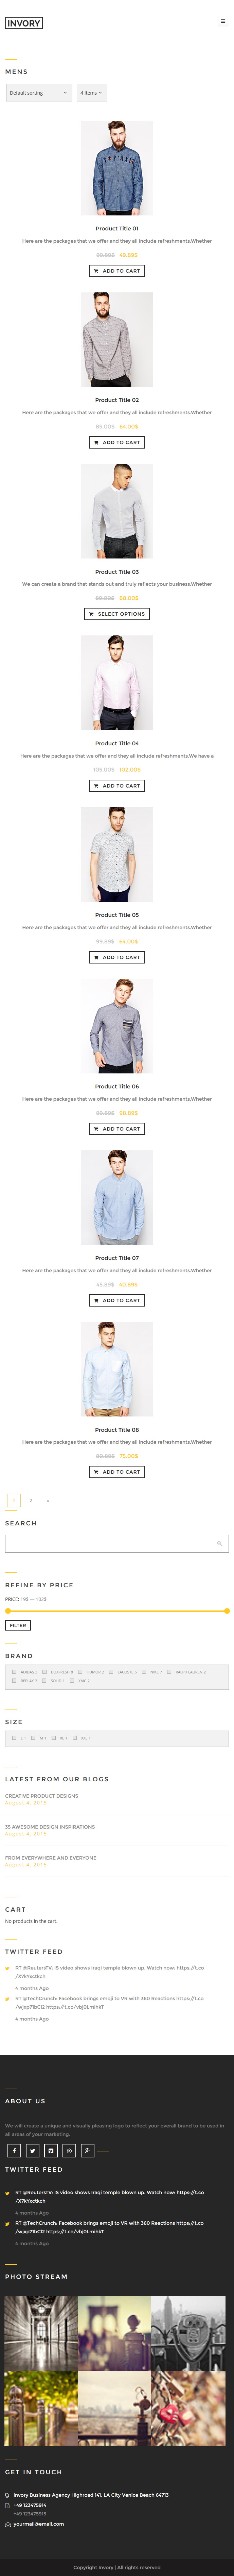Go to page 2 of products
Image resolution: width=234 pixels, height=2576 pixels.
pos(31,1500)
